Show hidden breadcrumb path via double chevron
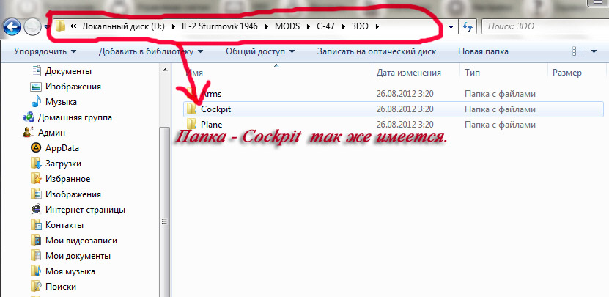609x297 pixels. click(73, 26)
